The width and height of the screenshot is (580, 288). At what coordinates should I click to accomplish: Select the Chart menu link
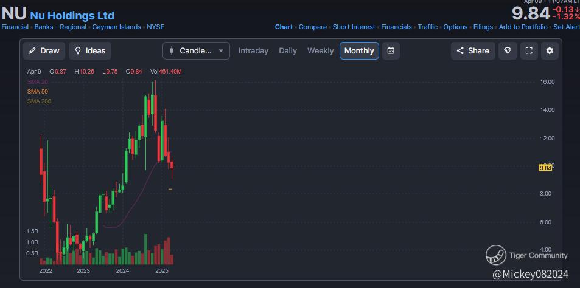tap(284, 27)
